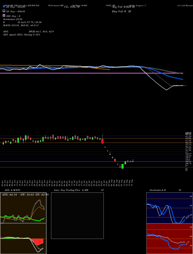
Task: Select the MACD values line
Action: (x=21, y=25)
